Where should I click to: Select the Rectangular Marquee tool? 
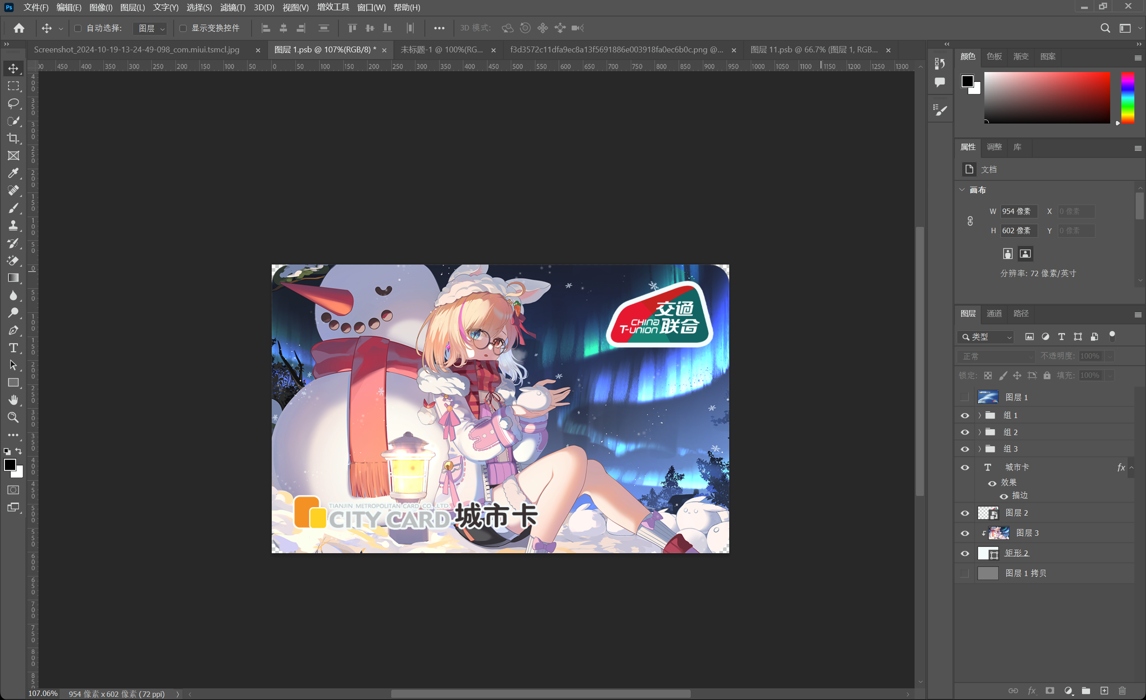coord(13,86)
